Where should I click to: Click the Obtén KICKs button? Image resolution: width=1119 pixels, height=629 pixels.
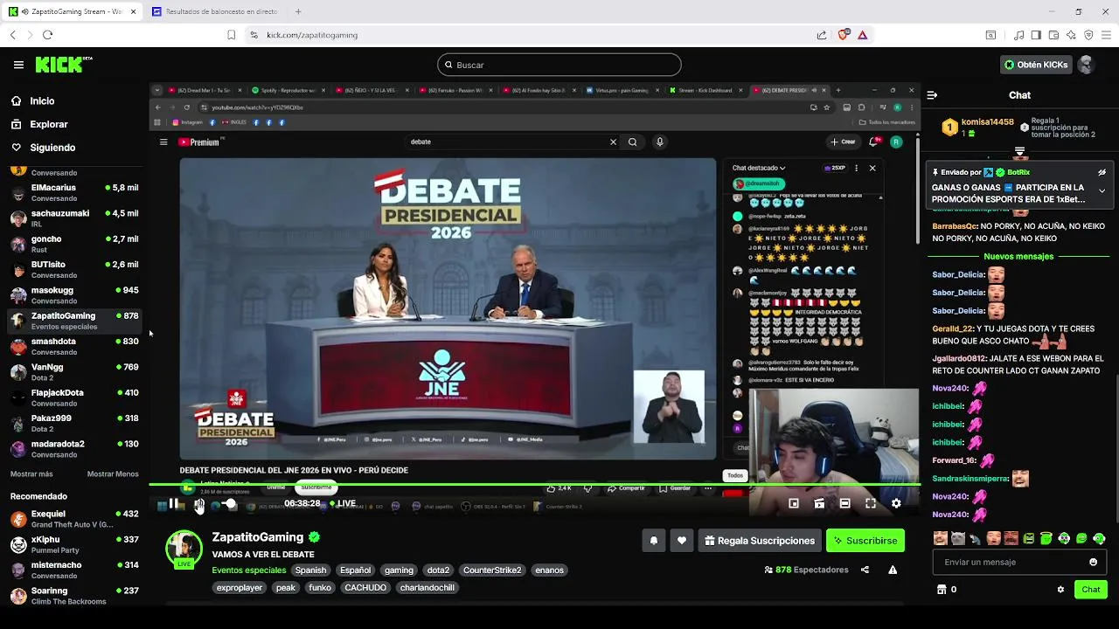pyautogui.click(x=1035, y=65)
